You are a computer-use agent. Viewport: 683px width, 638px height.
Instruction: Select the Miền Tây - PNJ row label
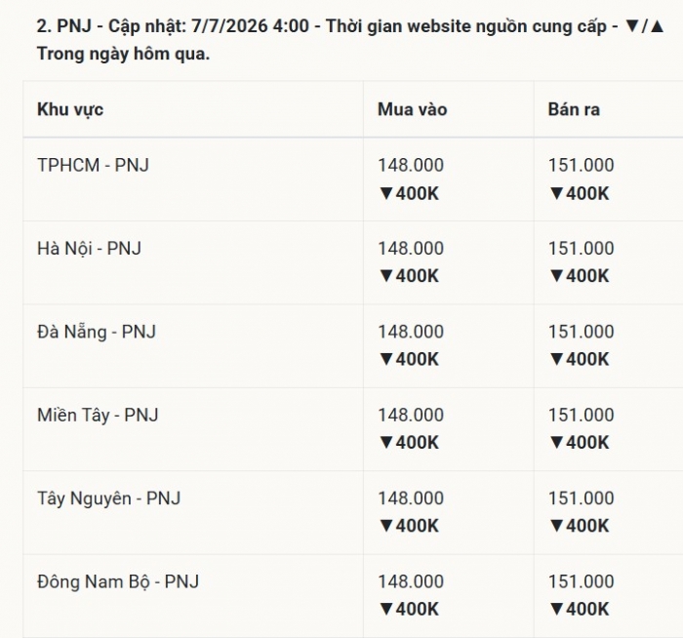(98, 415)
